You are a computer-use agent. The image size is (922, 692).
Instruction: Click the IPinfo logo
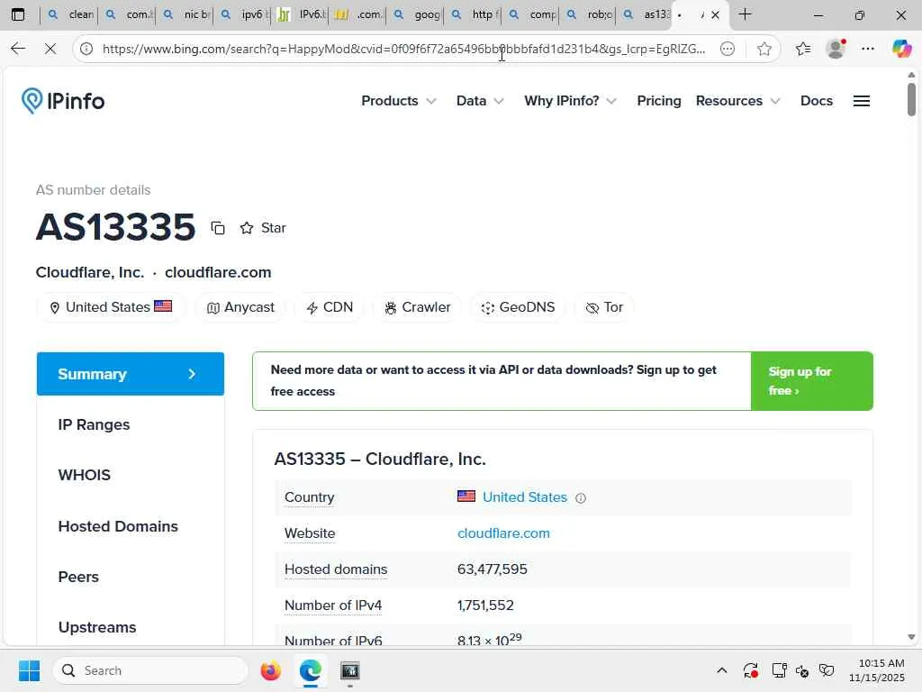[63, 101]
